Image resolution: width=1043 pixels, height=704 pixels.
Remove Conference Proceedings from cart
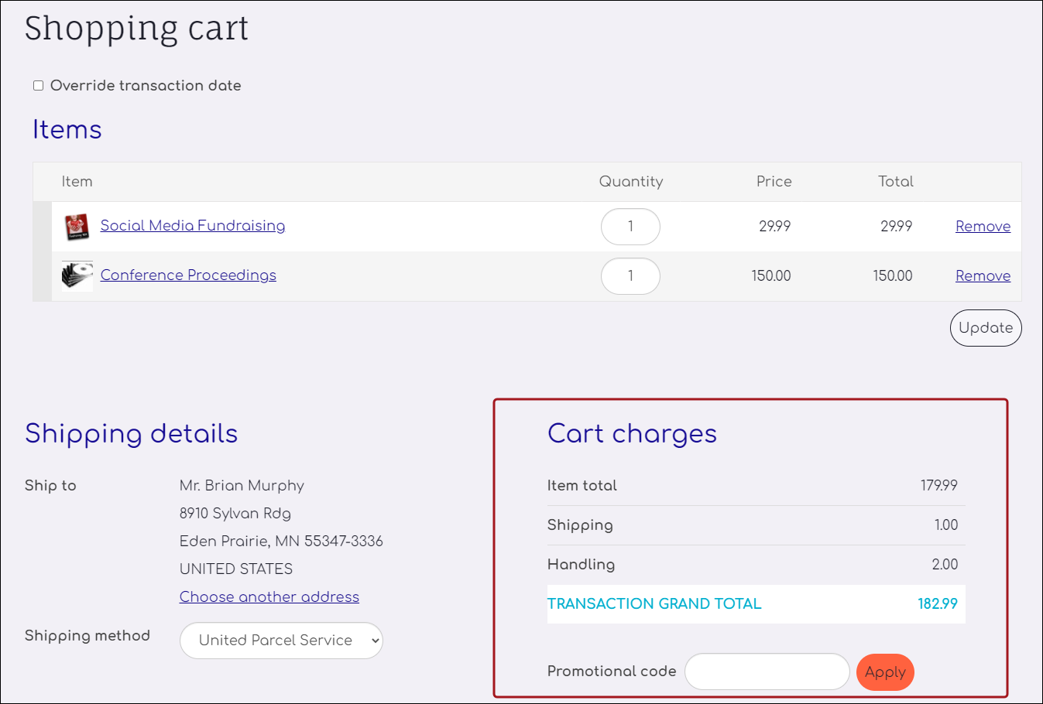(x=983, y=275)
